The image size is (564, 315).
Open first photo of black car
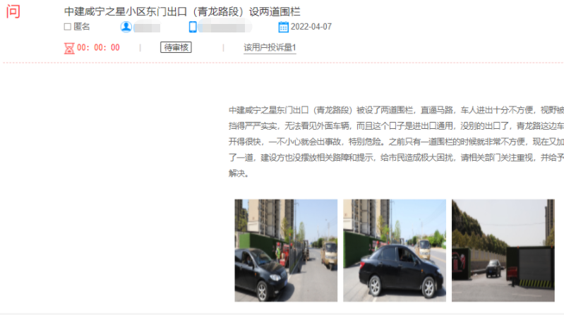pyautogui.click(x=286, y=250)
